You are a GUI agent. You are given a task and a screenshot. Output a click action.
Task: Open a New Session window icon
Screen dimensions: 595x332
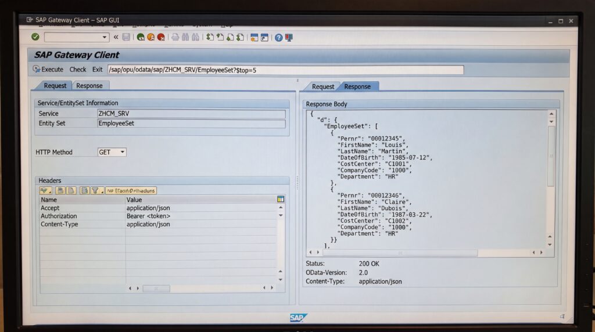[255, 37]
